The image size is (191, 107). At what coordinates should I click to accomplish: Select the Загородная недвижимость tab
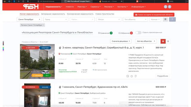pyautogui.click(x=53, y=14)
